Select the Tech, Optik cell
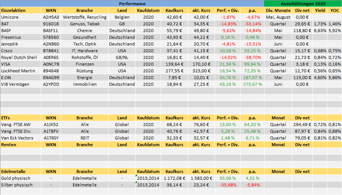 coord(85,44)
